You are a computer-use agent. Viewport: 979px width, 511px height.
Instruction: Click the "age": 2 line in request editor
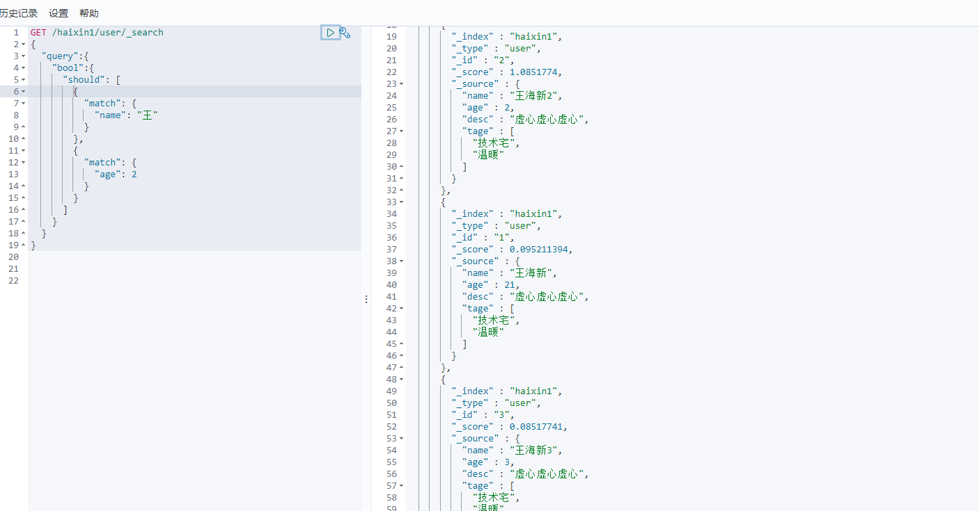point(116,175)
